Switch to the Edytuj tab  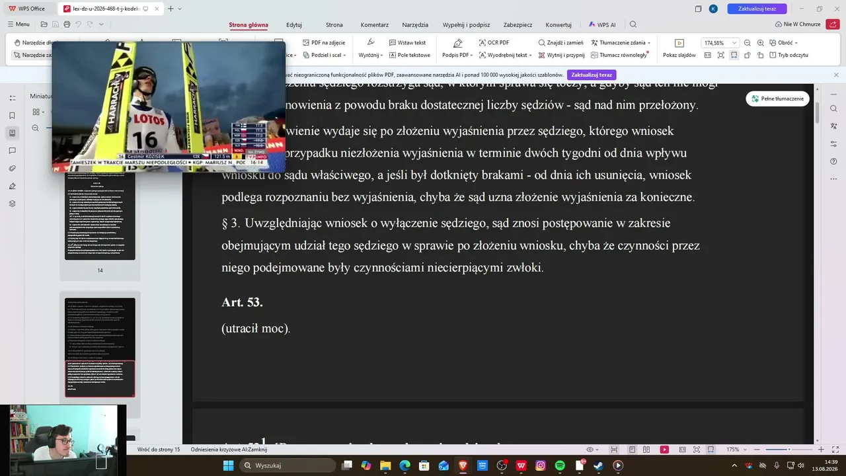(294, 24)
